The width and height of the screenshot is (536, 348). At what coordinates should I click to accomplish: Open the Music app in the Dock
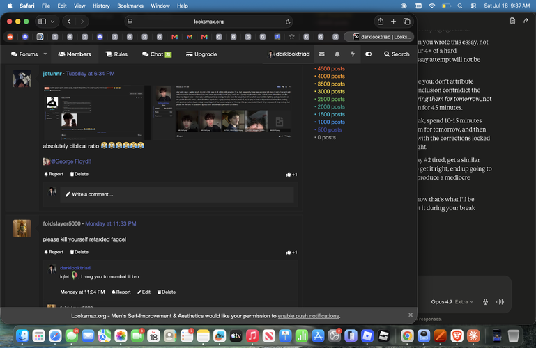coord(252,336)
